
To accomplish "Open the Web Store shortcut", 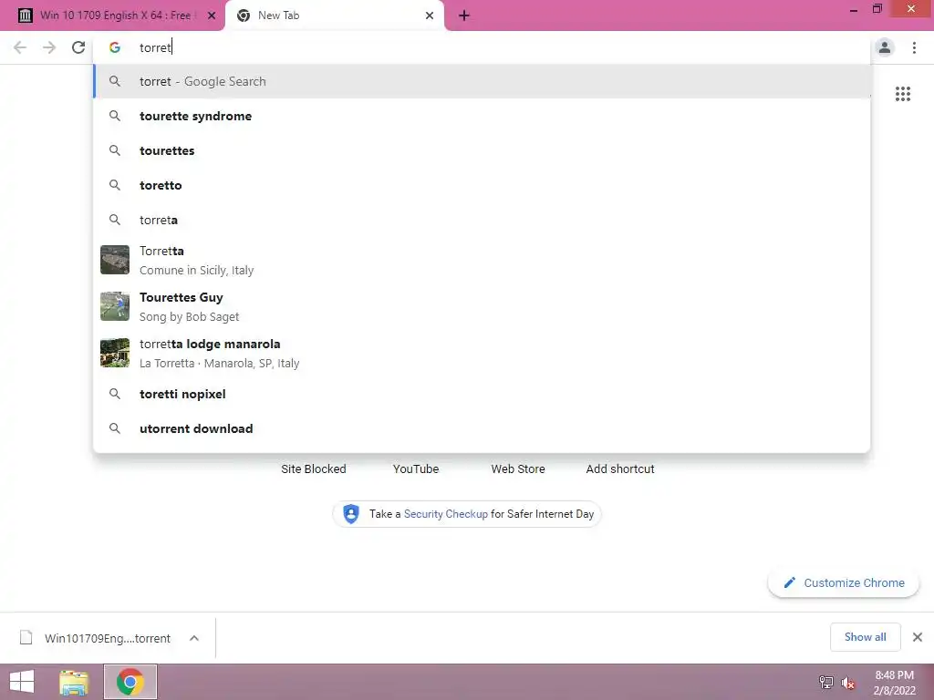I will coord(518,468).
